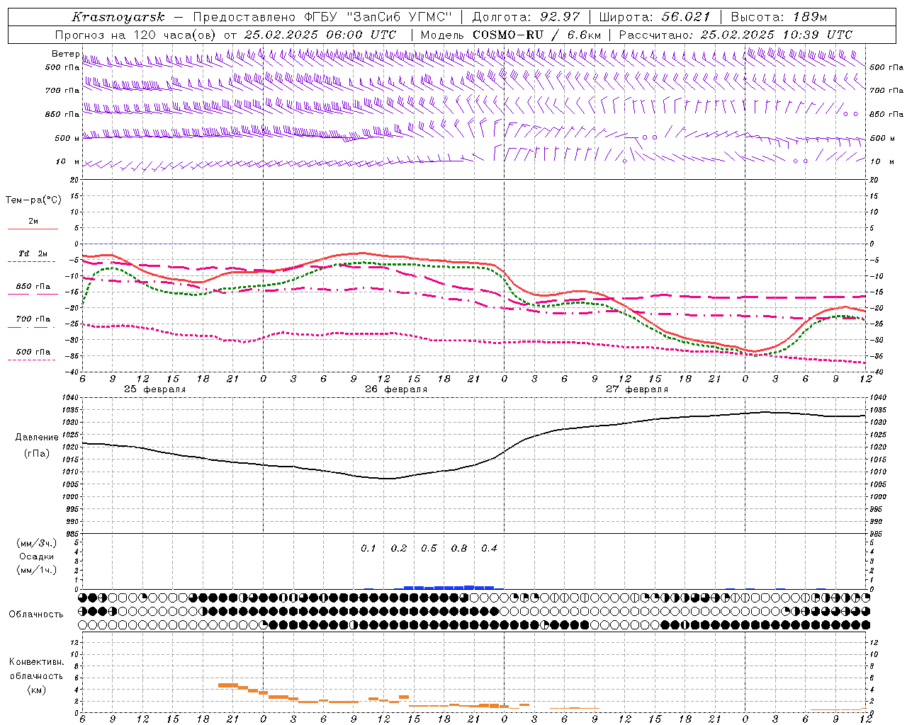
Task: Click the '2м' temperature legend entry
Action: [33, 221]
